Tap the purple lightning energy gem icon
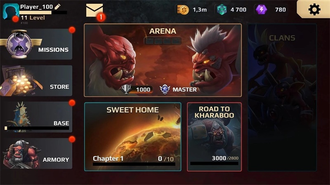The image size is (330, 185). tap(261, 9)
